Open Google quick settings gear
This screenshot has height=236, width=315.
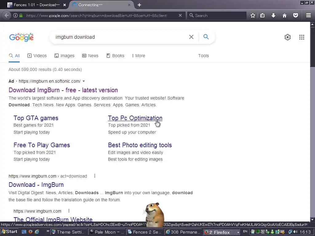(288, 37)
